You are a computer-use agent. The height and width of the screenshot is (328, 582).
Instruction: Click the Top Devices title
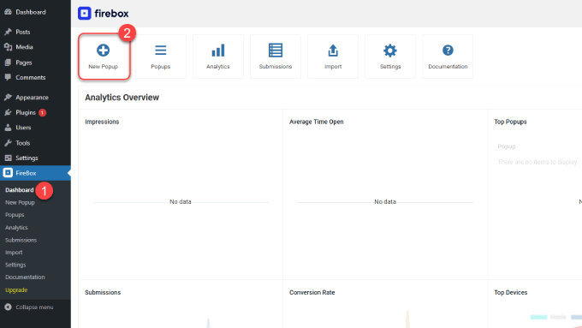tap(510, 292)
